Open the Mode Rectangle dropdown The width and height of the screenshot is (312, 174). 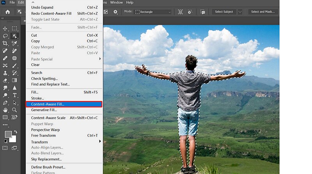tap(154, 12)
